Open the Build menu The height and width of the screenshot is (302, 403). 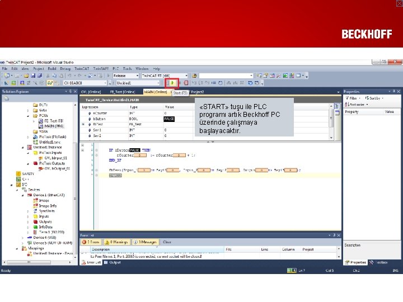coord(51,69)
